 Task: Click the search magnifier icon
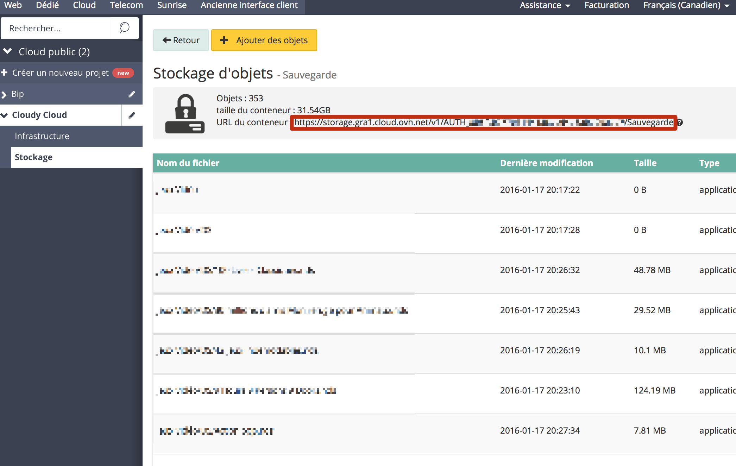point(124,28)
